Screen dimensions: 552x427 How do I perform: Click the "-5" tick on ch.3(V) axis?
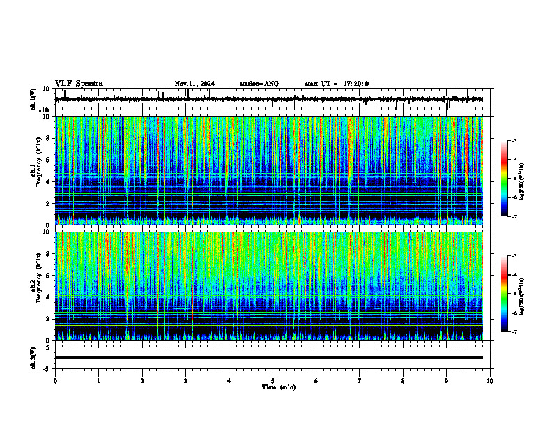(x=47, y=369)
